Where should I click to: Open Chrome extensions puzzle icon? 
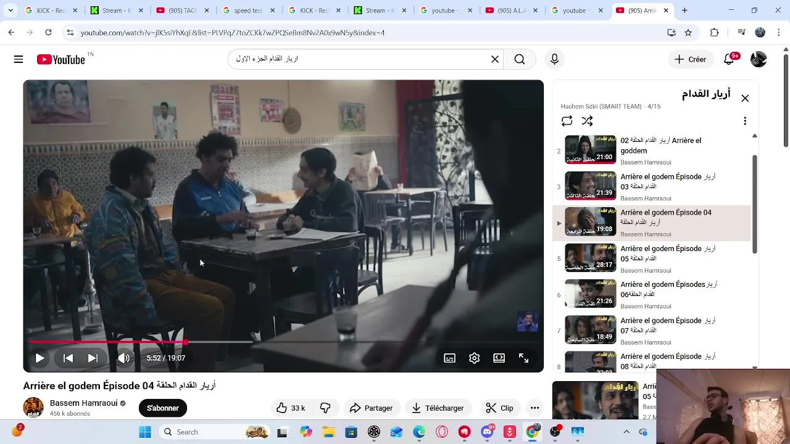pyautogui.click(x=715, y=33)
